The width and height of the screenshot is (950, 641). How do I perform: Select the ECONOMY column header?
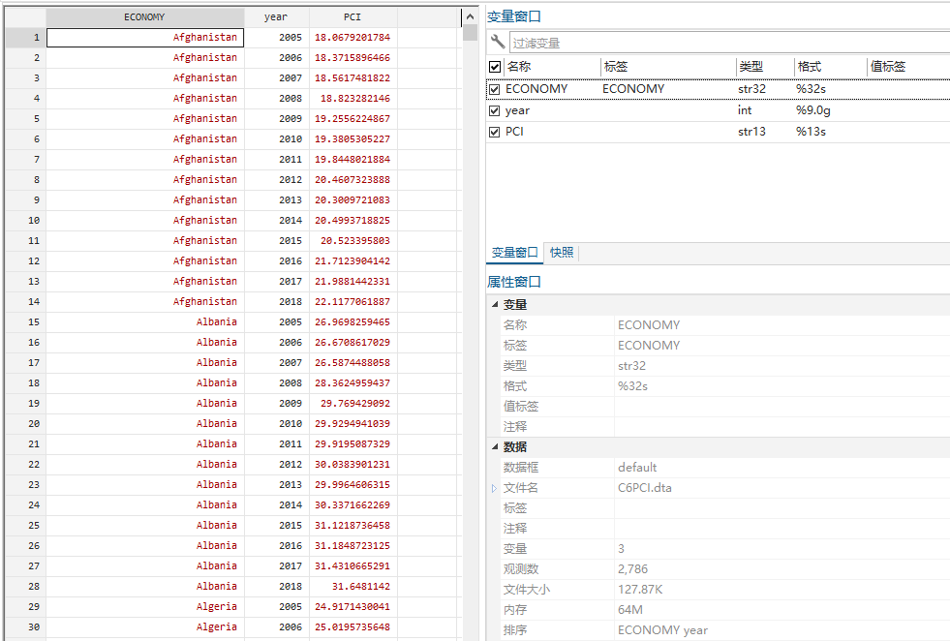point(145,17)
